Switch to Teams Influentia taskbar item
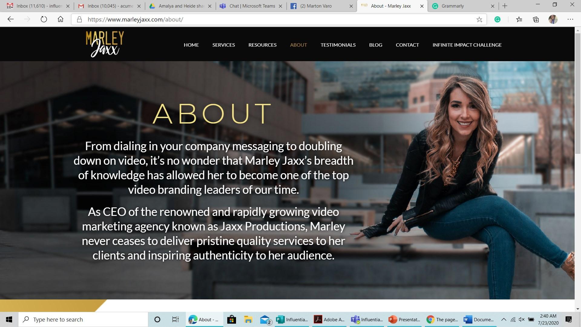The width and height of the screenshot is (581, 327). click(367, 319)
